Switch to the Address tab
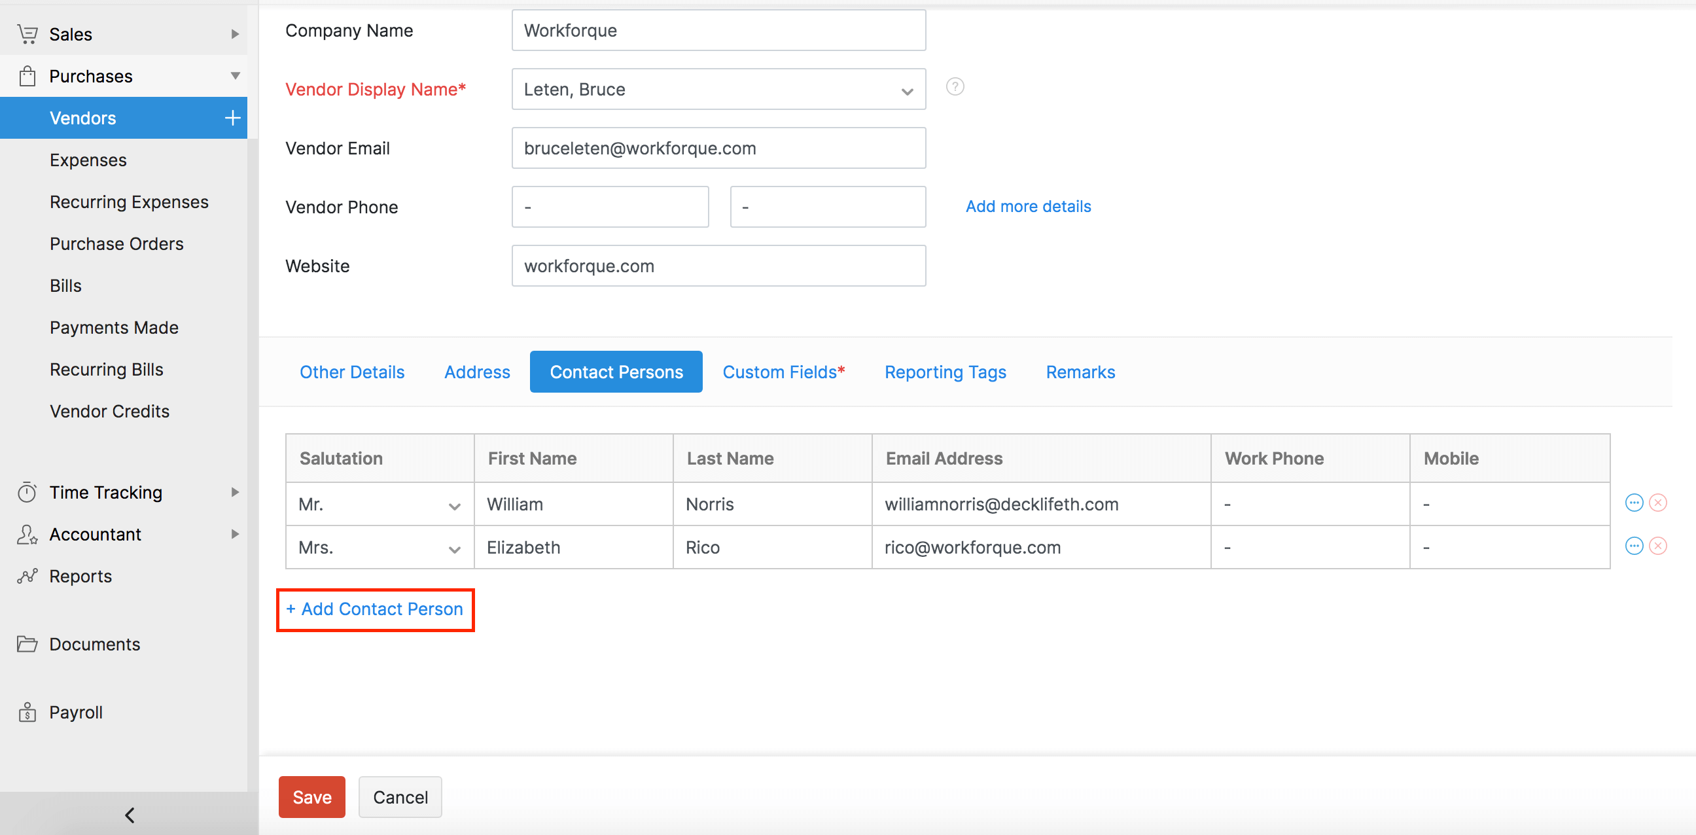The height and width of the screenshot is (835, 1696). click(x=476, y=372)
